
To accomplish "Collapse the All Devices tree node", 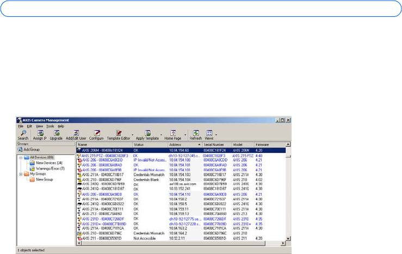I will pos(20,157).
